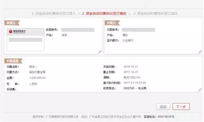Click the 签约银行 value 兴业银行
The width and height of the screenshot is (204, 122).
click(128, 40)
